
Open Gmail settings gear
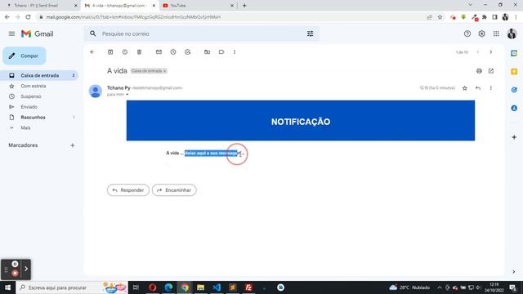click(481, 33)
